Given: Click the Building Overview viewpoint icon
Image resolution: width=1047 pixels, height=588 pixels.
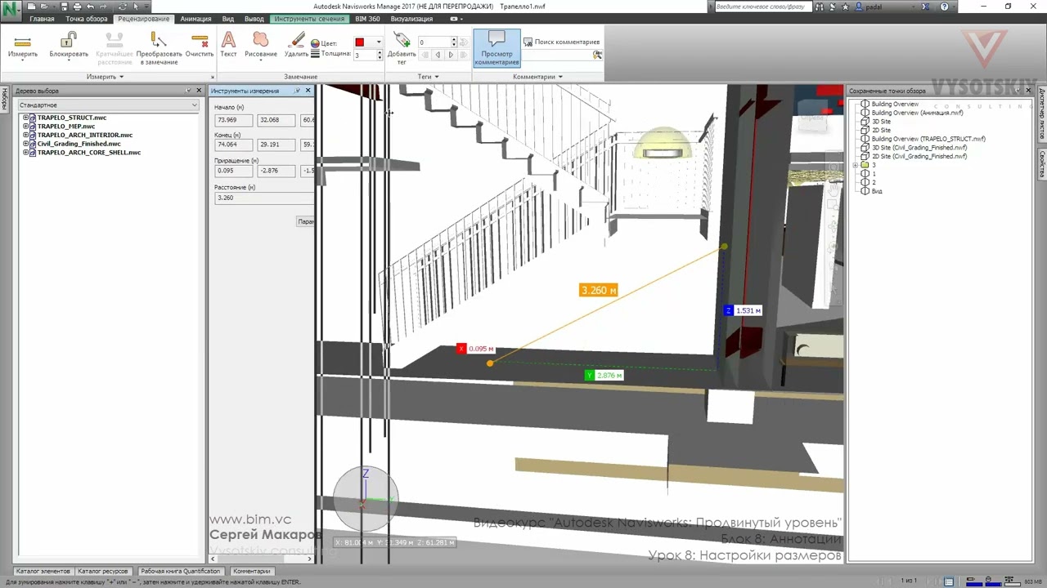Looking at the screenshot, I should tap(865, 105).
